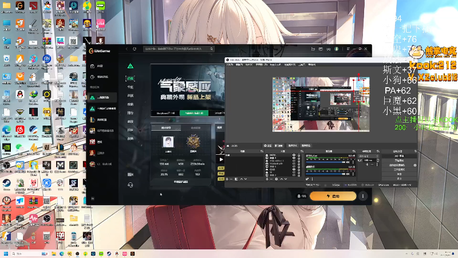Add a new scene with the scenes plus icon
Image resolution: width=458 pixels, height=258 pixels.
[x=227, y=179]
